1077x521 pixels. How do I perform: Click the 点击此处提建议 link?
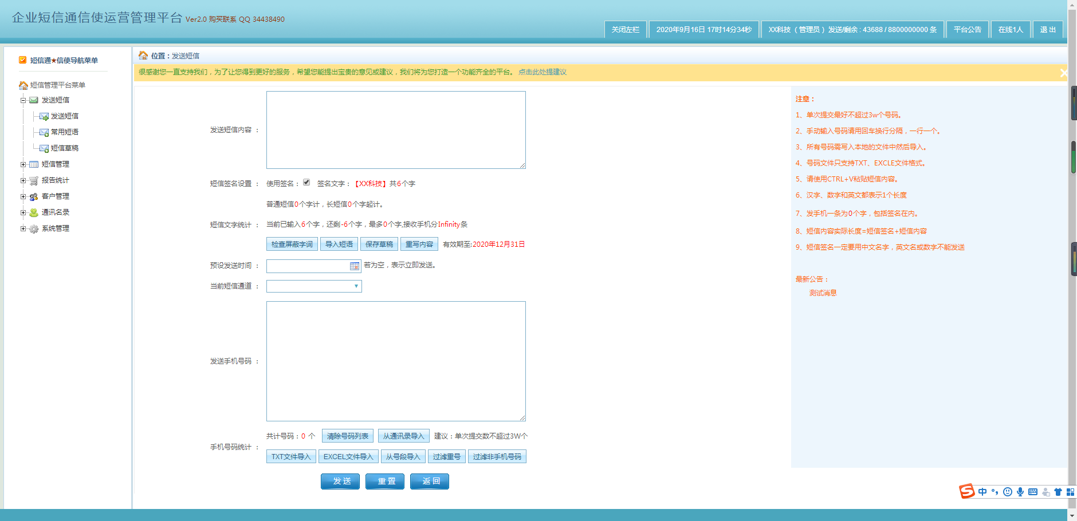(x=543, y=72)
